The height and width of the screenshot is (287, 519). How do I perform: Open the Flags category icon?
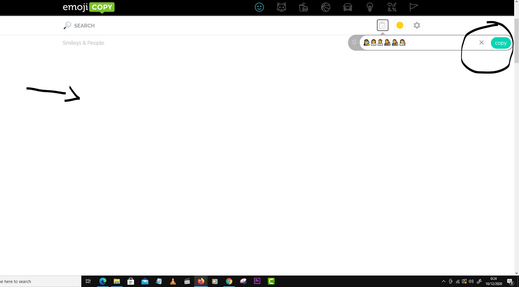click(414, 7)
